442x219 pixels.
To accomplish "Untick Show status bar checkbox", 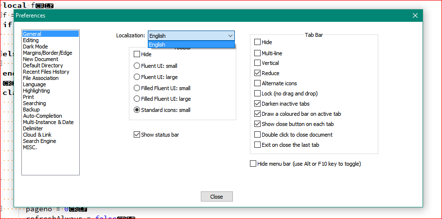I will pos(137,135).
